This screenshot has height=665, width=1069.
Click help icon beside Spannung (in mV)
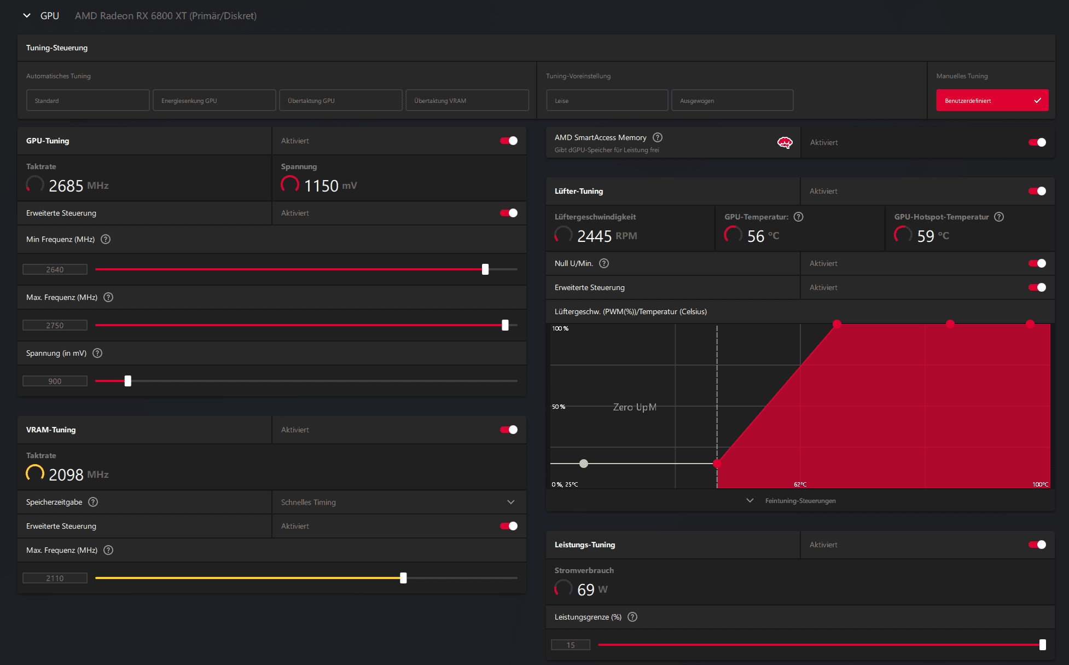97,353
